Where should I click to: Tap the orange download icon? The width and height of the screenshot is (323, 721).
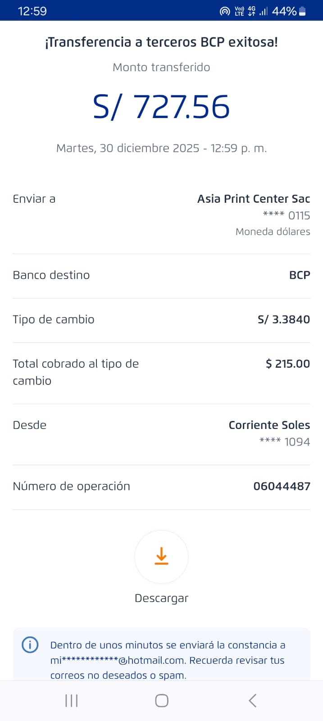161,557
